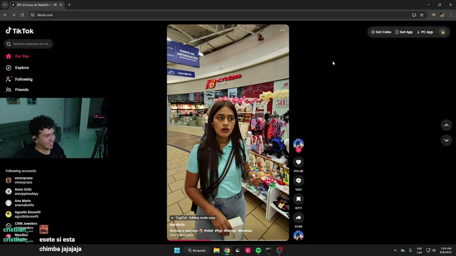Viewport: 456px width, 256px height.
Task: Click the #viral hashtag
Action: pos(208,231)
